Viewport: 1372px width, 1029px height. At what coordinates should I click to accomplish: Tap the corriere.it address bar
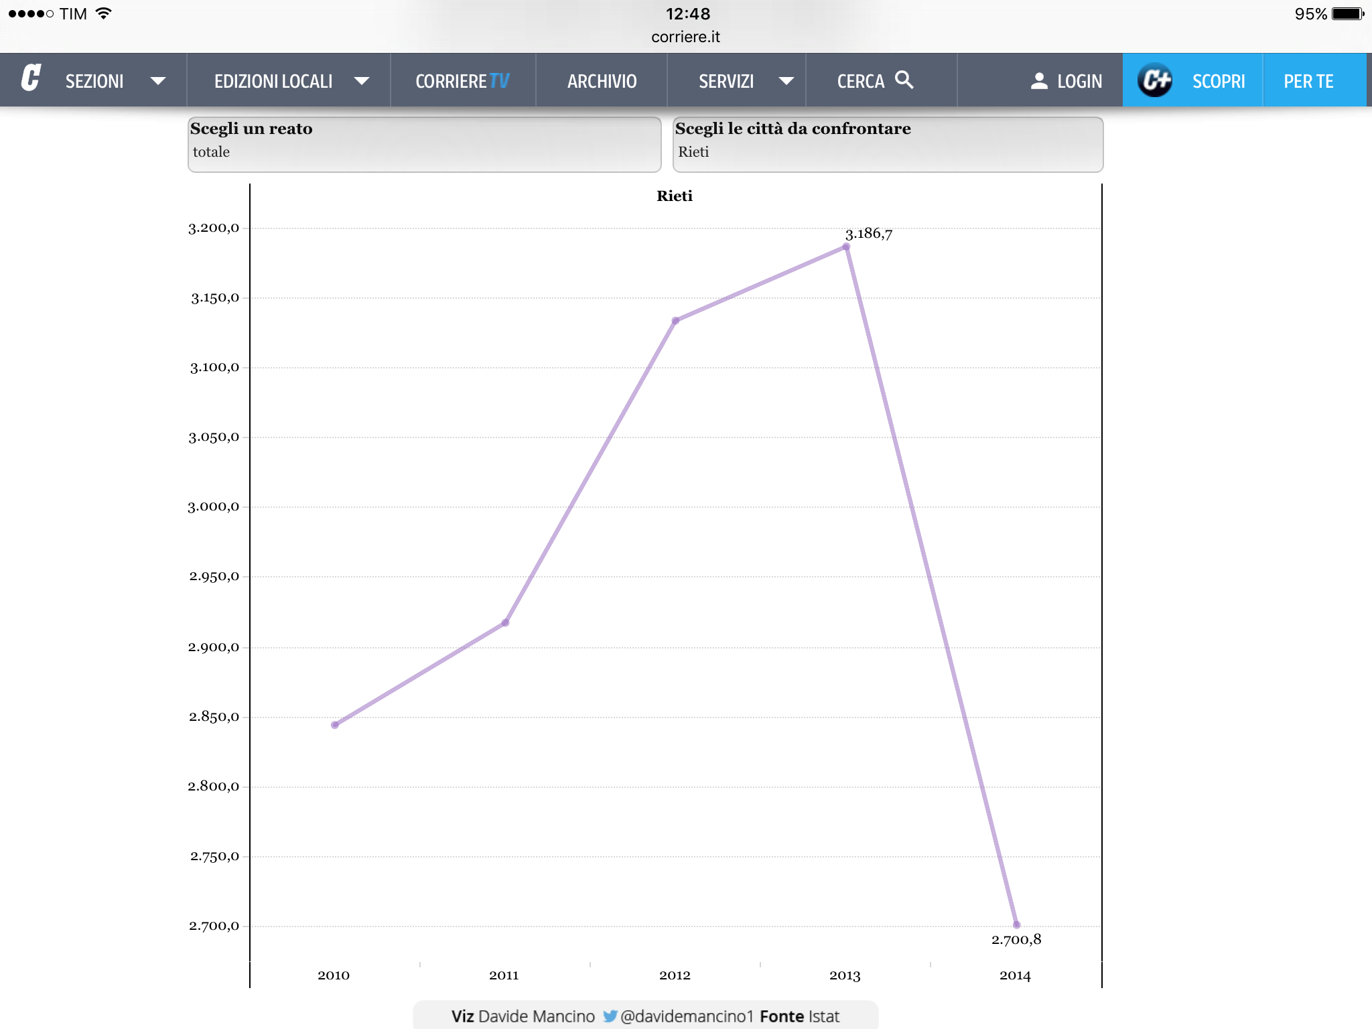pyautogui.click(x=685, y=37)
